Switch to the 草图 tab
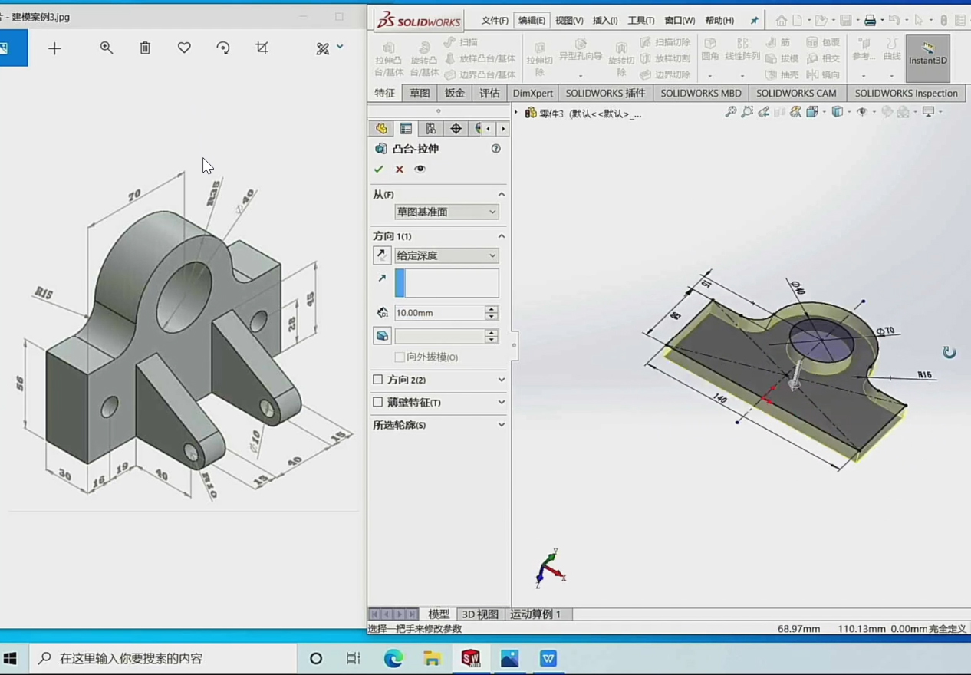 click(420, 93)
